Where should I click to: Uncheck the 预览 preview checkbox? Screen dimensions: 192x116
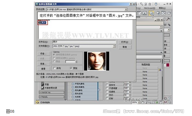coord(71,68)
